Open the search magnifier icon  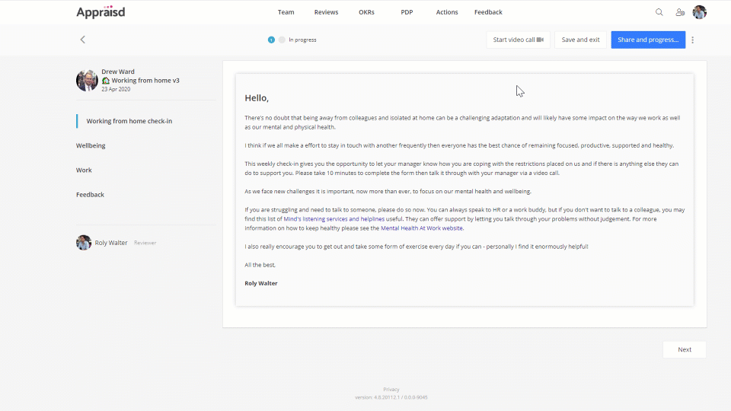point(659,12)
